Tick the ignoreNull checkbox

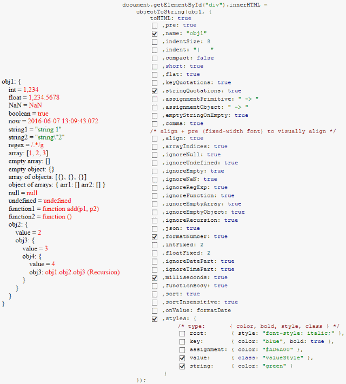(155, 155)
